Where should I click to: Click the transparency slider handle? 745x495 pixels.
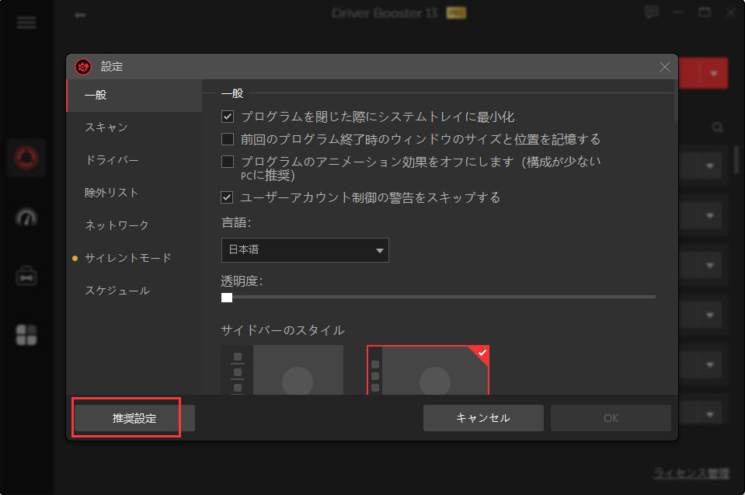[x=227, y=298]
